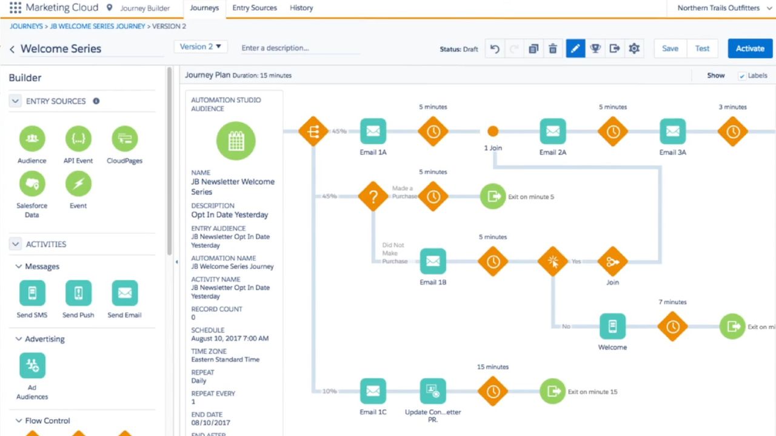776x436 pixels.
Task: Select the Email 2A node
Action: coord(553,131)
